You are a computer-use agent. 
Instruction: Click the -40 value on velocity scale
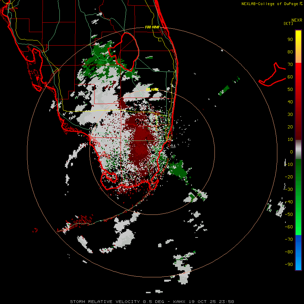pos(289,202)
